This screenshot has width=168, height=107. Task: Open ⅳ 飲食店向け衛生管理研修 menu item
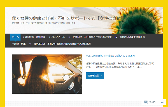point(130,37)
